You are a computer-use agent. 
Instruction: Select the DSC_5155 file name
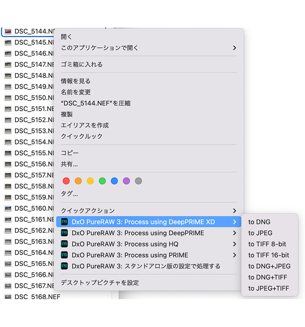(x=34, y=153)
